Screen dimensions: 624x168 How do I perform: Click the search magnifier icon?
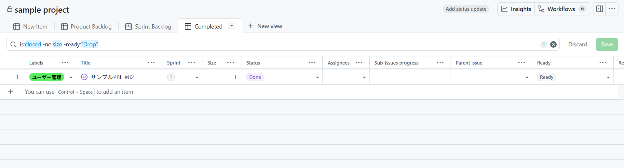tap(13, 44)
